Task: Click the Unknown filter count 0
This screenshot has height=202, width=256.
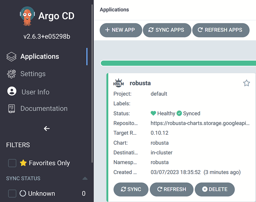Action: coord(84,194)
